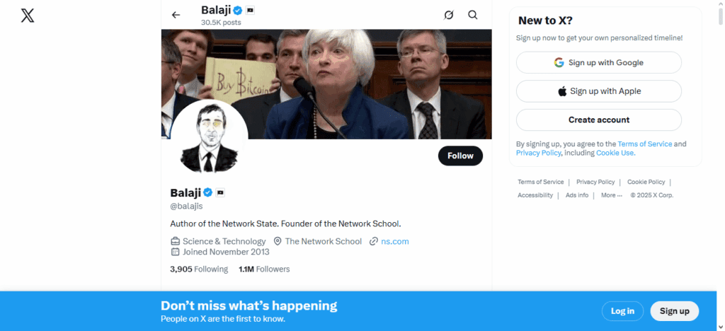Expand the More footer options
The width and height of the screenshot is (725, 331).
pos(611,195)
